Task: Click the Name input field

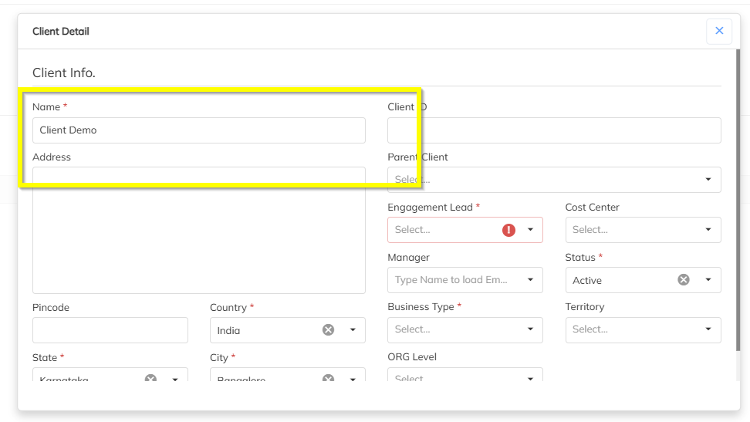Action: point(198,130)
